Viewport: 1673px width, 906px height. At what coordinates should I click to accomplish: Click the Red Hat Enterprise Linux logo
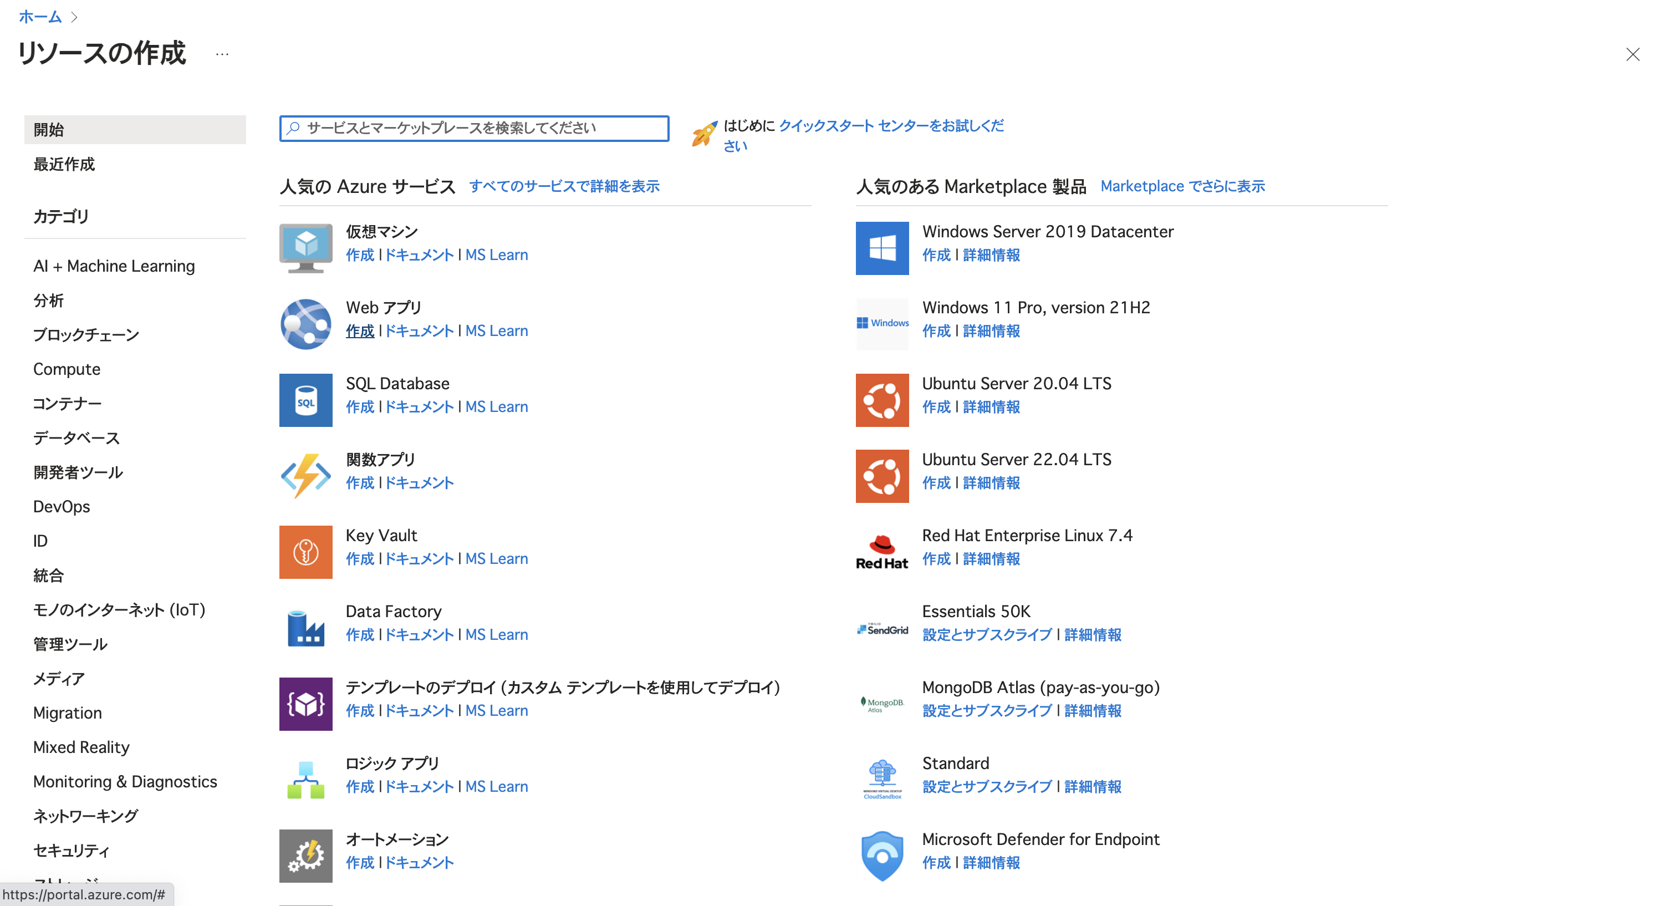[x=881, y=551]
